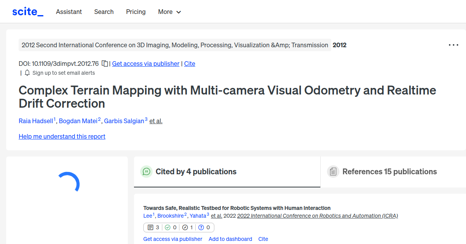This screenshot has width=466, height=244.
Task: Open the three-dot options menu
Action: point(453,45)
